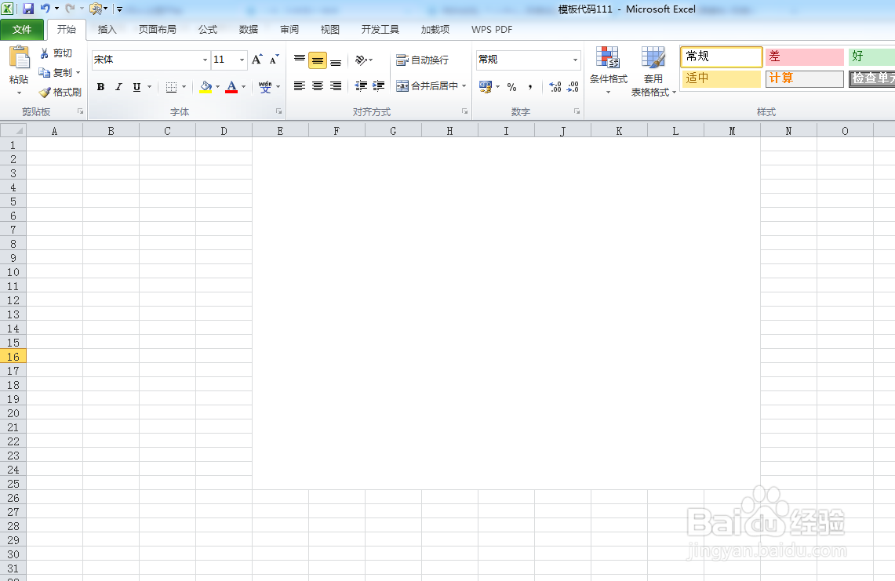This screenshot has height=581, width=895.
Task: Open the 文件 (File) tab
Action: pos(22,30)
